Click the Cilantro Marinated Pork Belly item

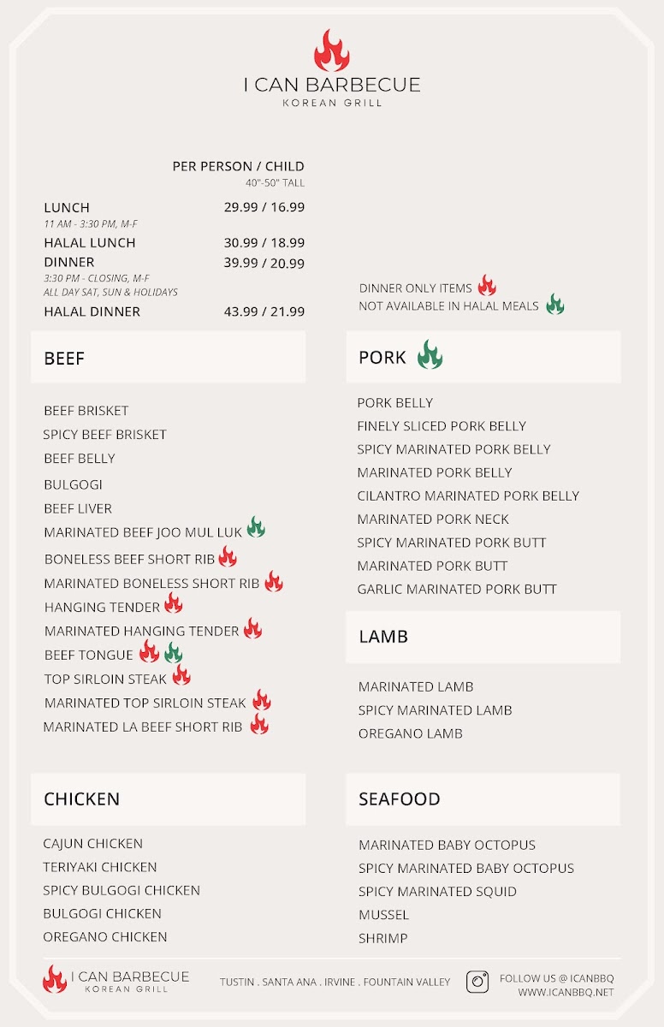[468, 496]
